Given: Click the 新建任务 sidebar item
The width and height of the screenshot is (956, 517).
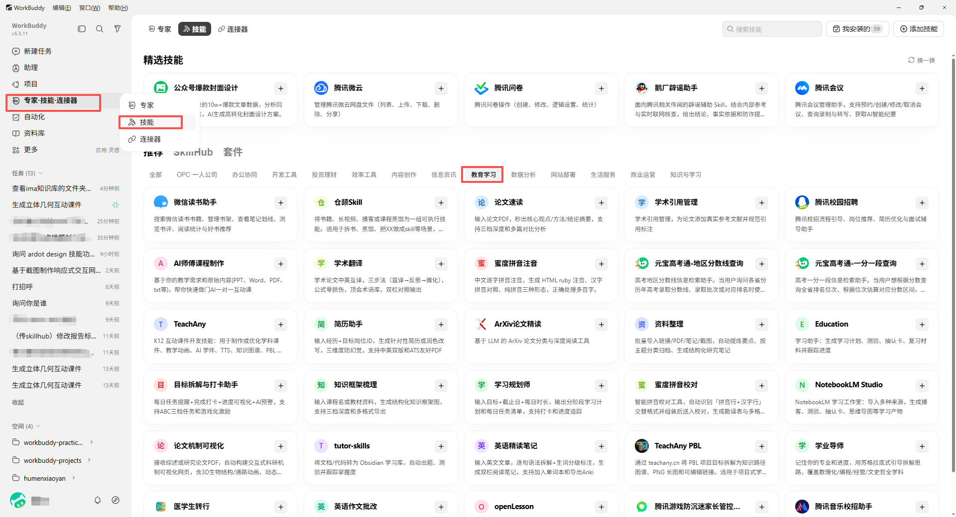Looking at the screenshot, I should tap(65, 51).
